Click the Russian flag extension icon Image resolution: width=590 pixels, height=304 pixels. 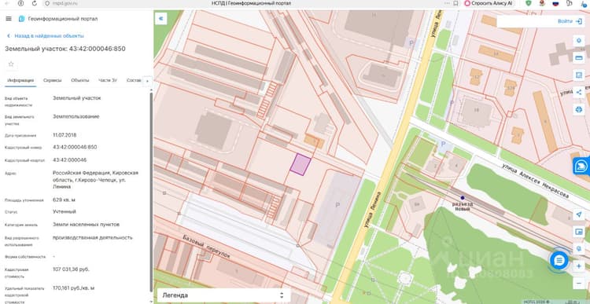(555, 3)
